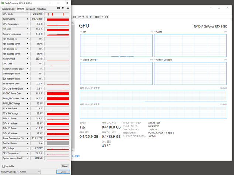Expand the Cuda engine graph selector

(155, 32)
